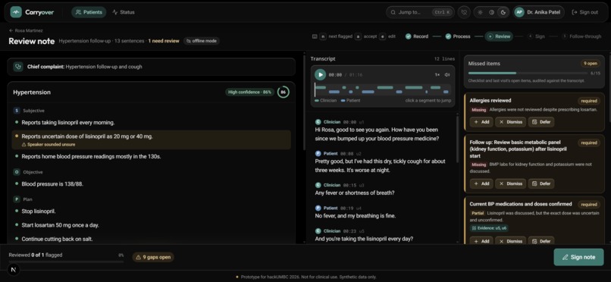Go back to Rosa Martinez
The width and height of the screenshot is (611, 282).
click(x=26, y=30)
